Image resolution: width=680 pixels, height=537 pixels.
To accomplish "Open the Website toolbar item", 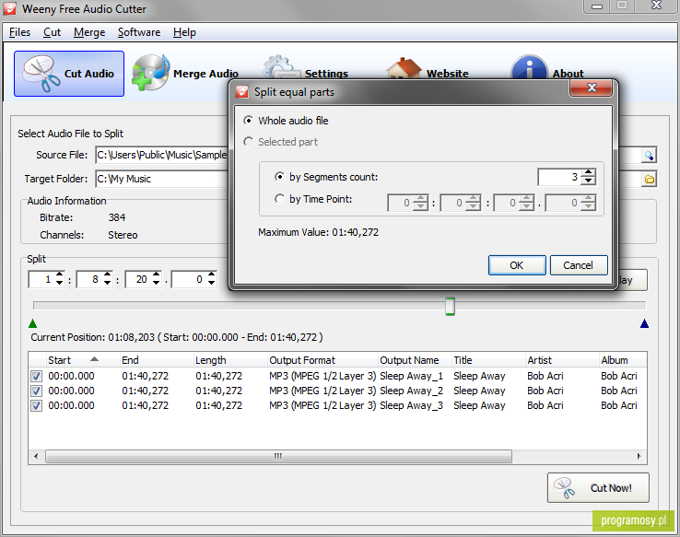I will coord(428,69).
